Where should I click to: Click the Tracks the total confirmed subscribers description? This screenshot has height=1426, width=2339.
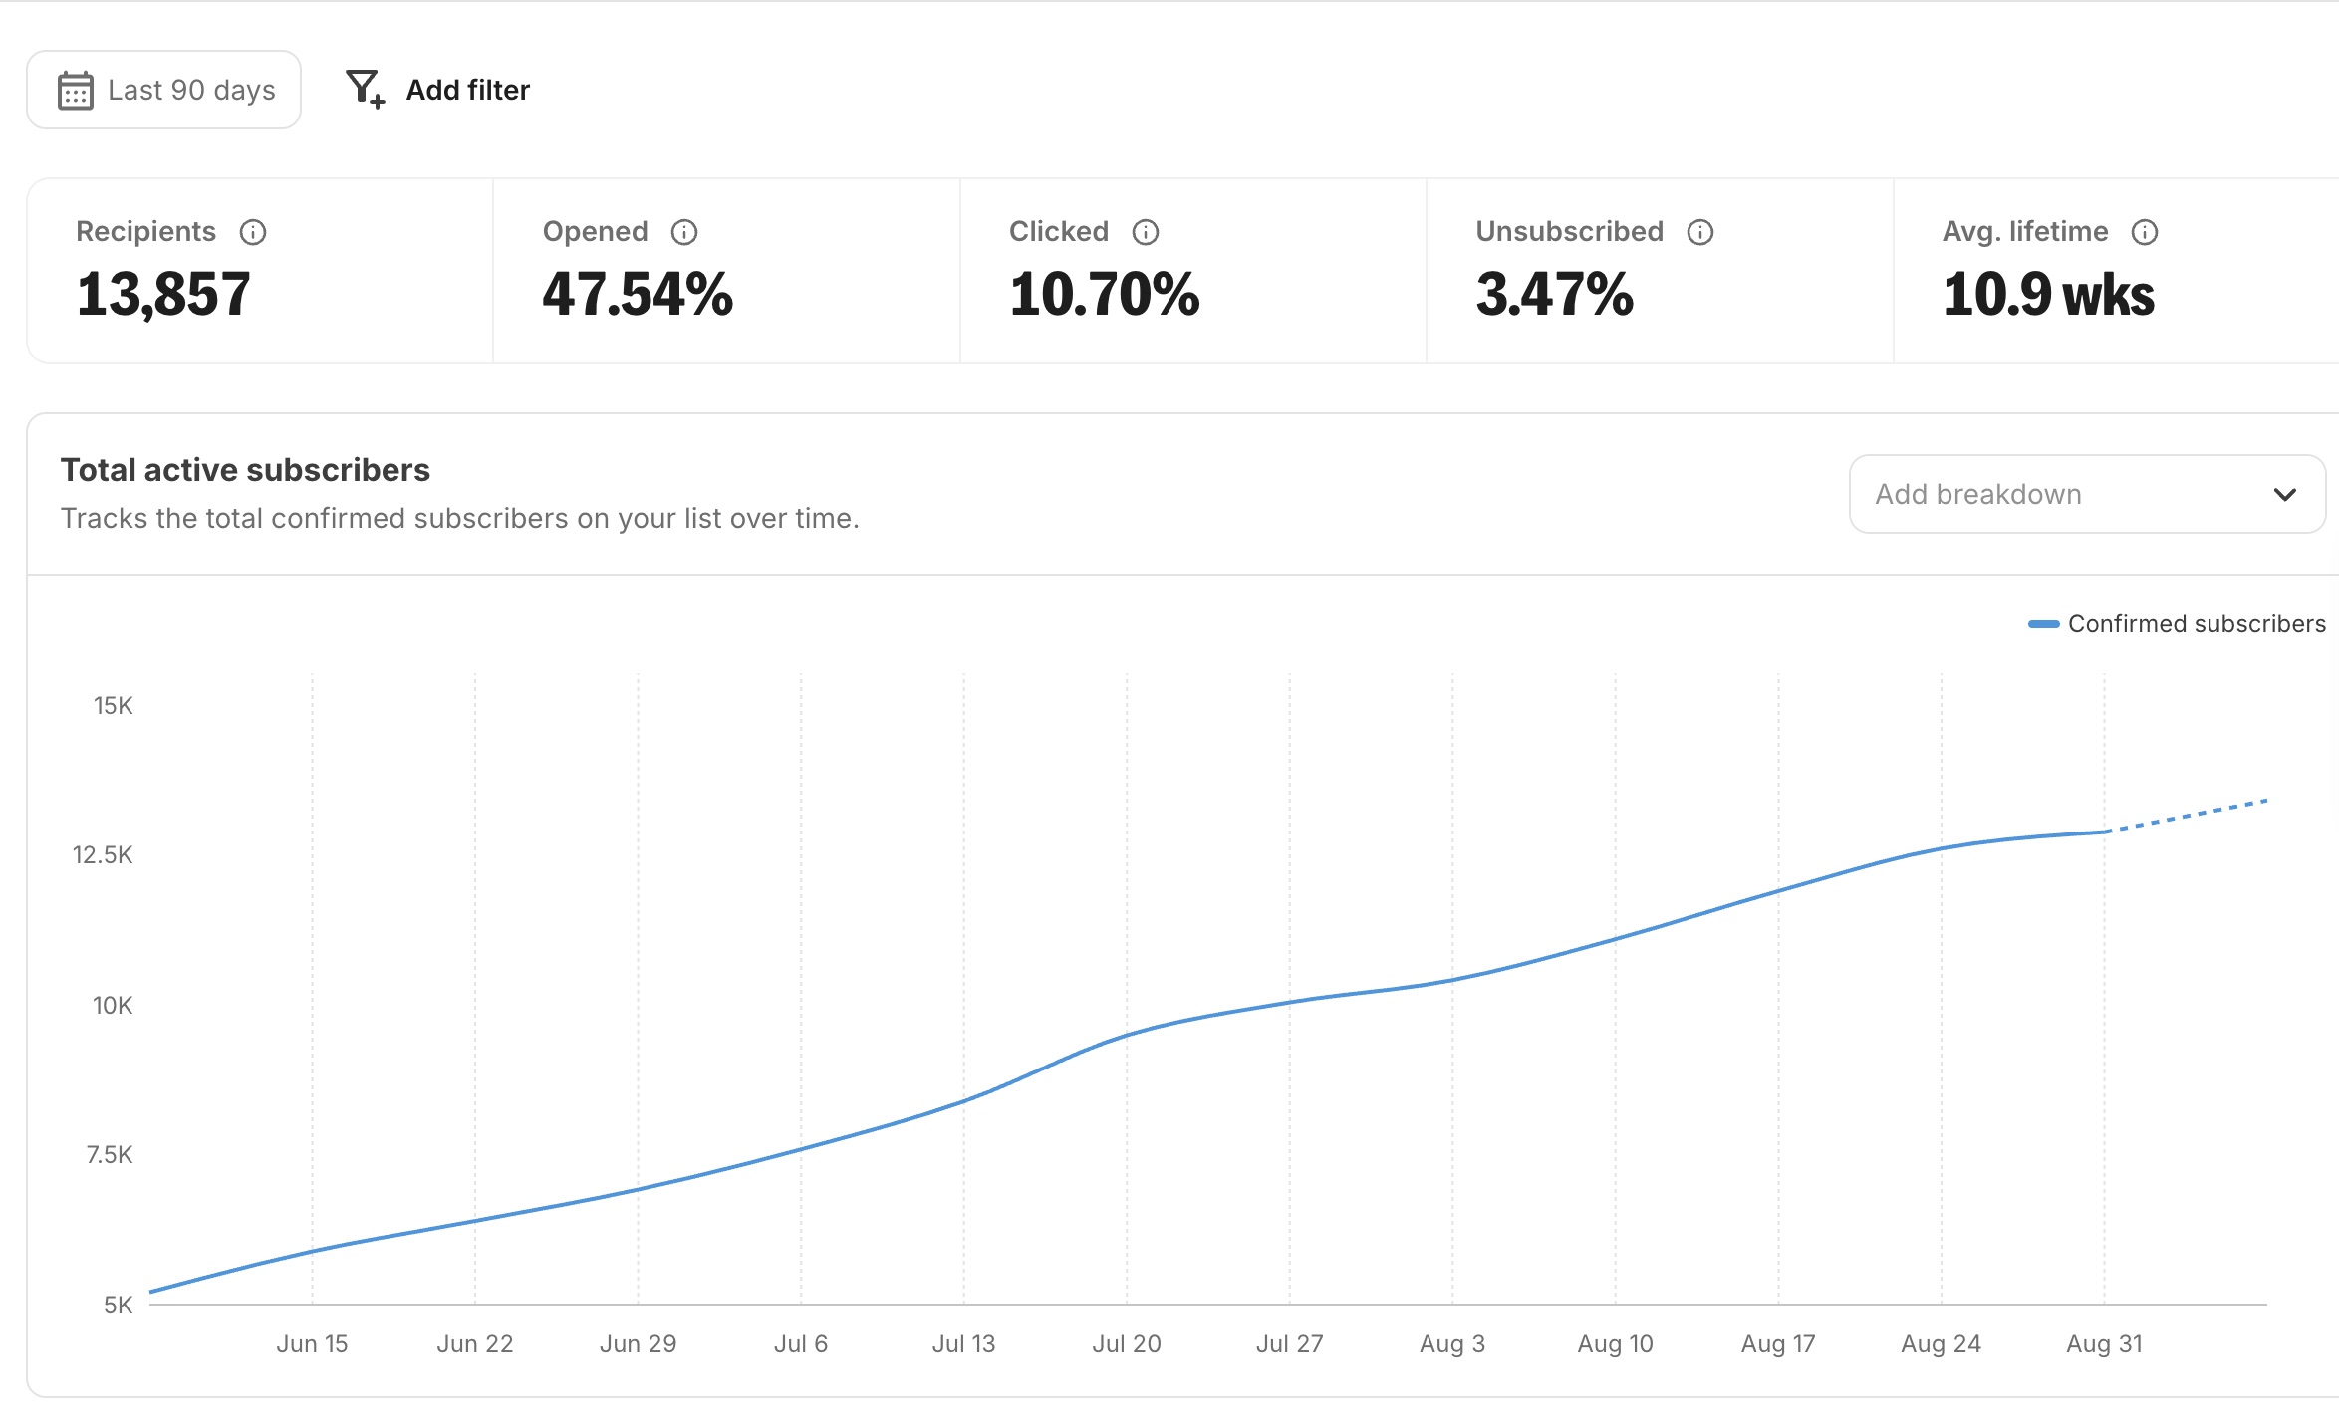pos(459,519)
